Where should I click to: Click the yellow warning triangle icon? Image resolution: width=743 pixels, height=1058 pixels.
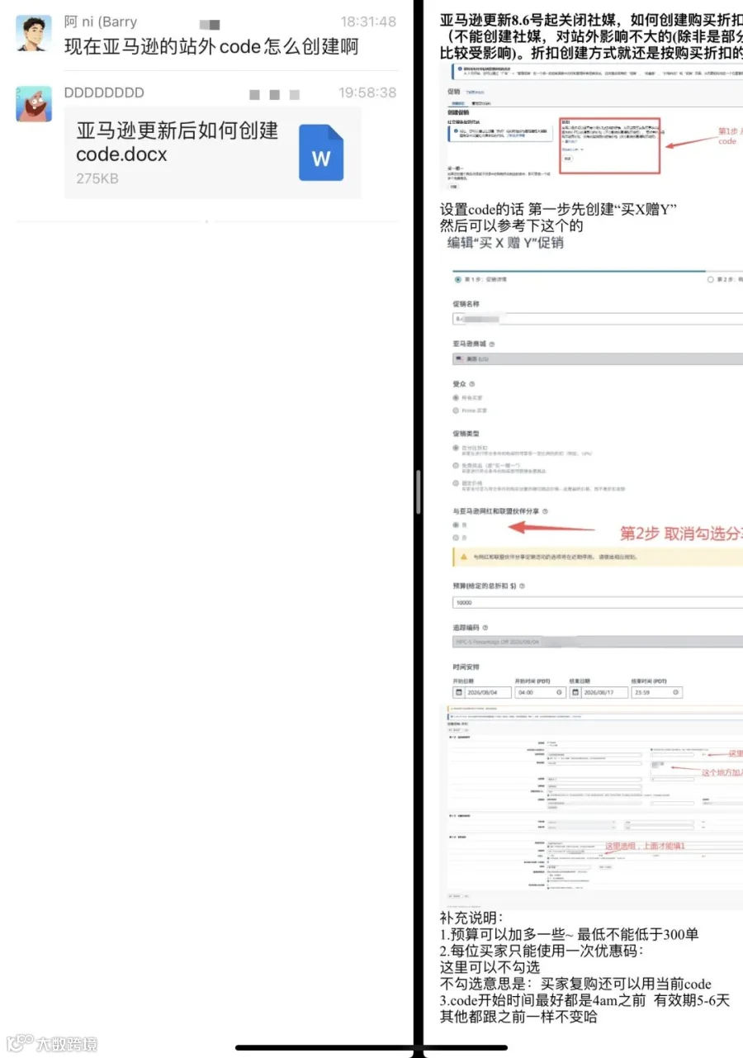pyautogui.click(x=464, y=557)
